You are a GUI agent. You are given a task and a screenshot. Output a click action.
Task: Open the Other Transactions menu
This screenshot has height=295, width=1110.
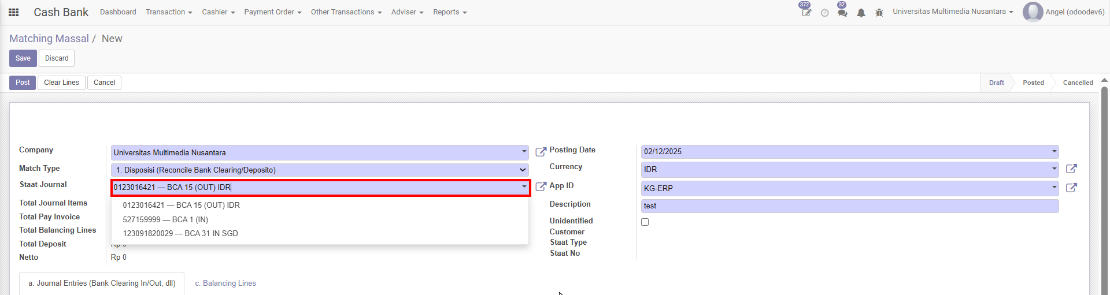coord(346,12)
